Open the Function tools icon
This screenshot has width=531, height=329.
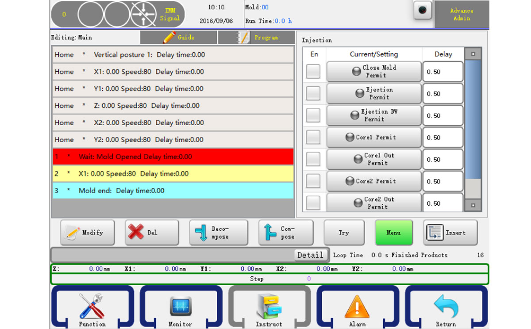[92, 307]
